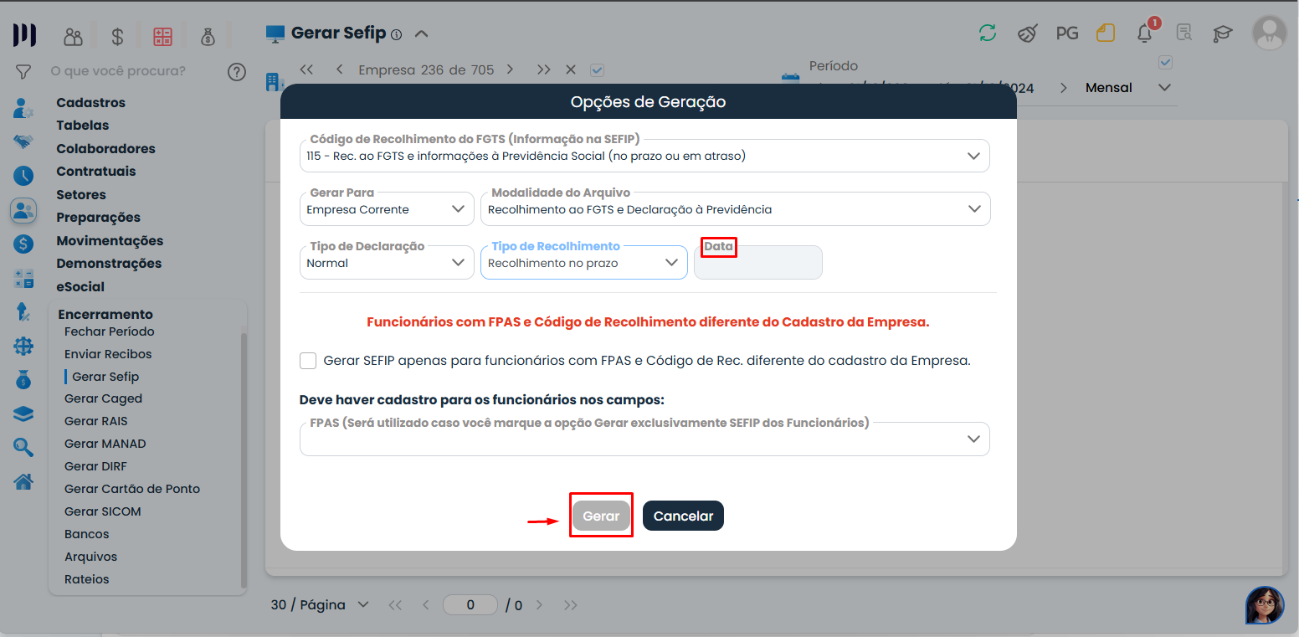Go to the last company
Screen dimensions: 1299x637
544,69
